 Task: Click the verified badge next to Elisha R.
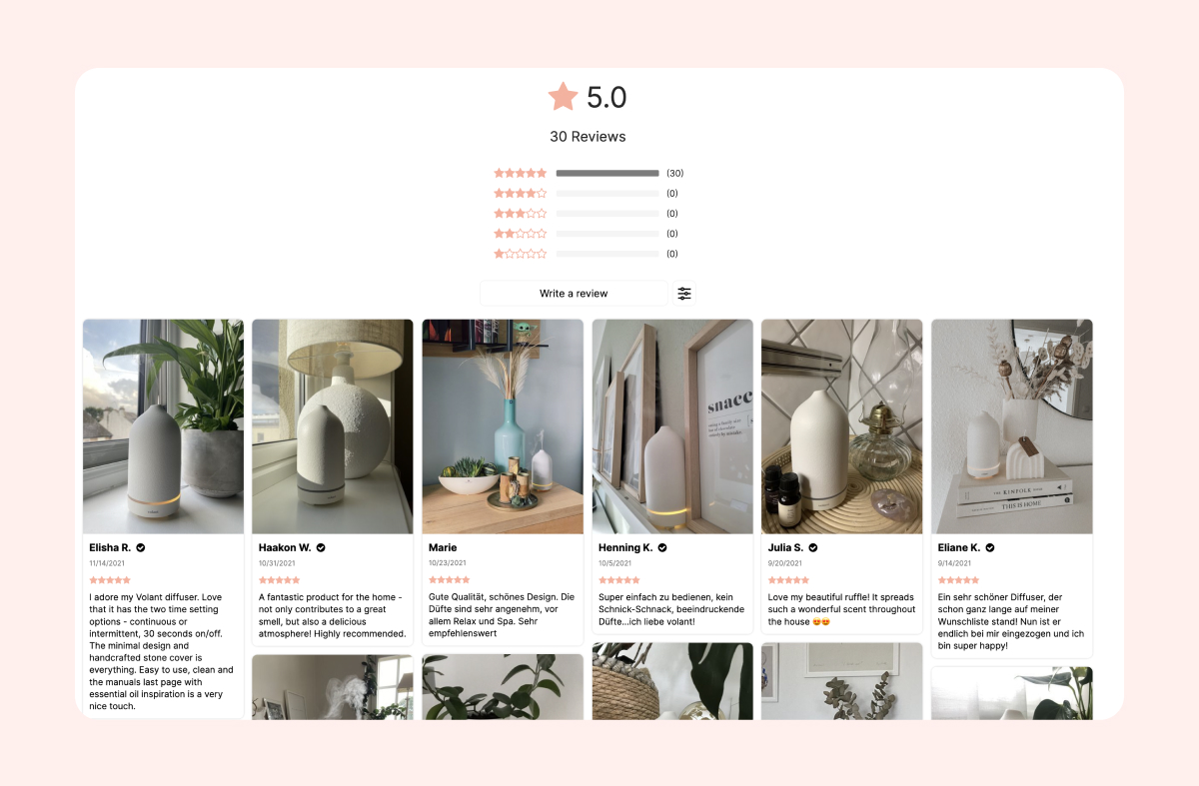tap(141, 547)
